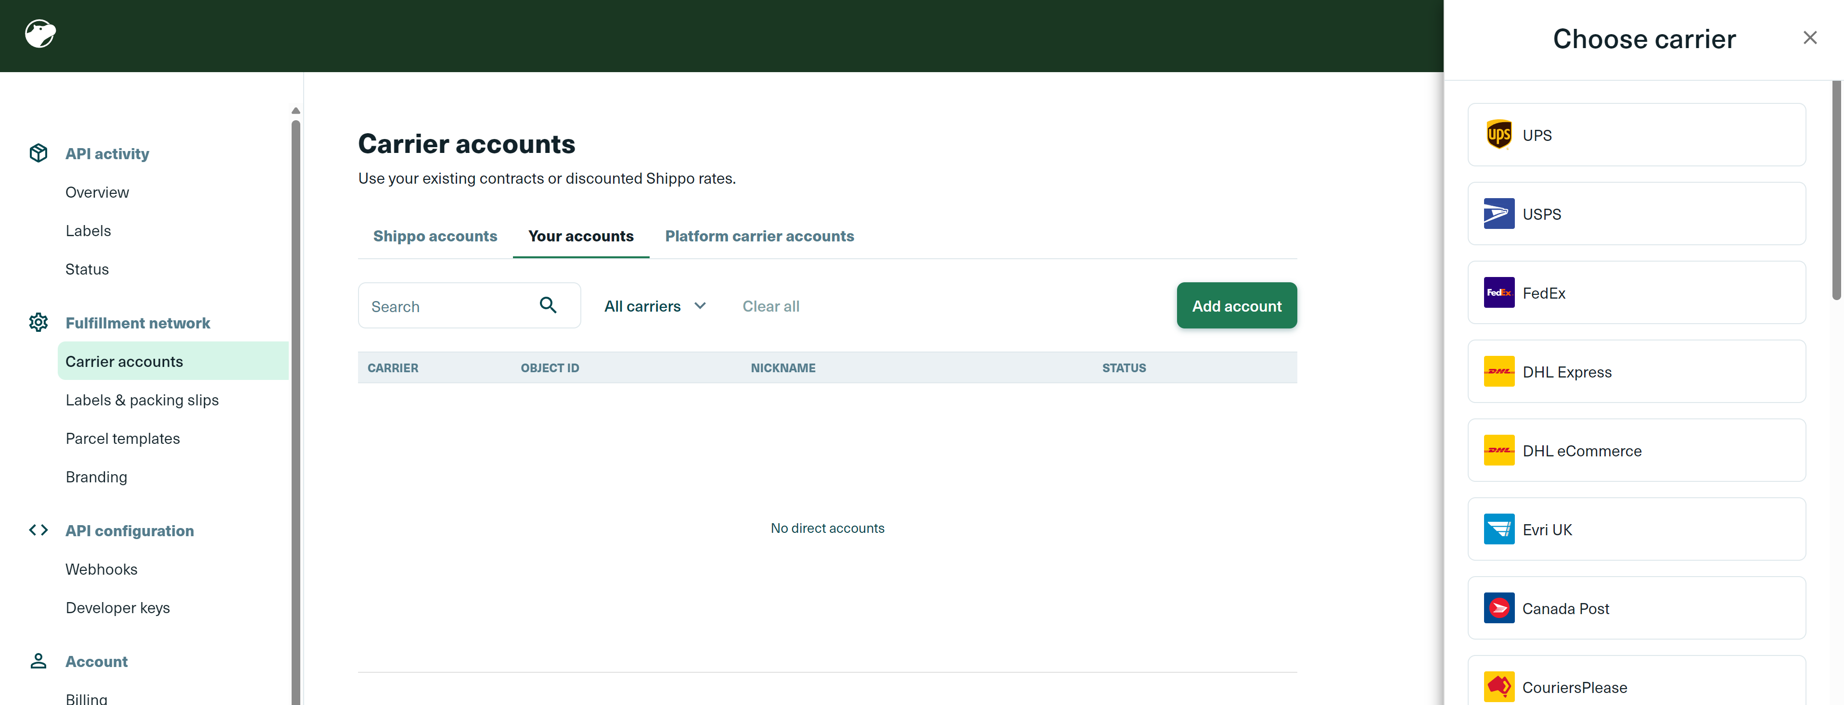Click the Evri UK logo icon
The image size is (1844, 705).
[1498, 529]
